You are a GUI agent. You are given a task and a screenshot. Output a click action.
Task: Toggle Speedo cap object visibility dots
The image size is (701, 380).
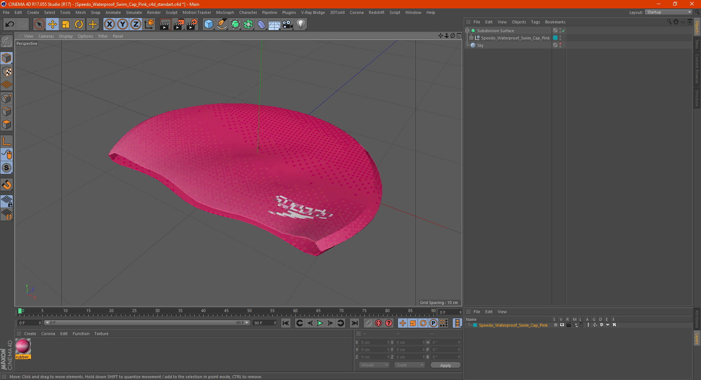coord(560,38)
